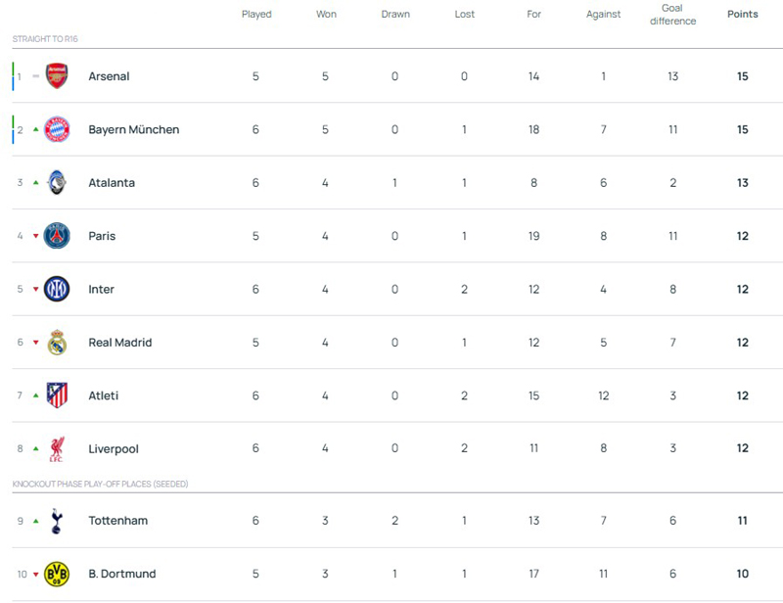Open the Tottenham team name link

(x=117, y=521)
